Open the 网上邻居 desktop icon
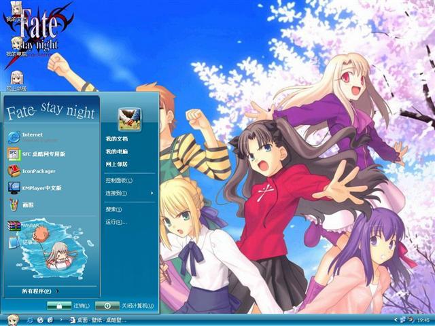Viewport: 435px width, 326px height. [16, 81]
